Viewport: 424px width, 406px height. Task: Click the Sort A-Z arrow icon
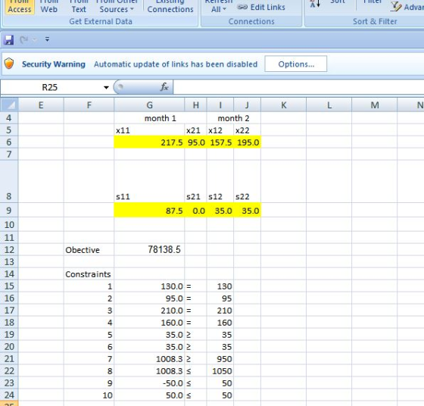point(315,4)
